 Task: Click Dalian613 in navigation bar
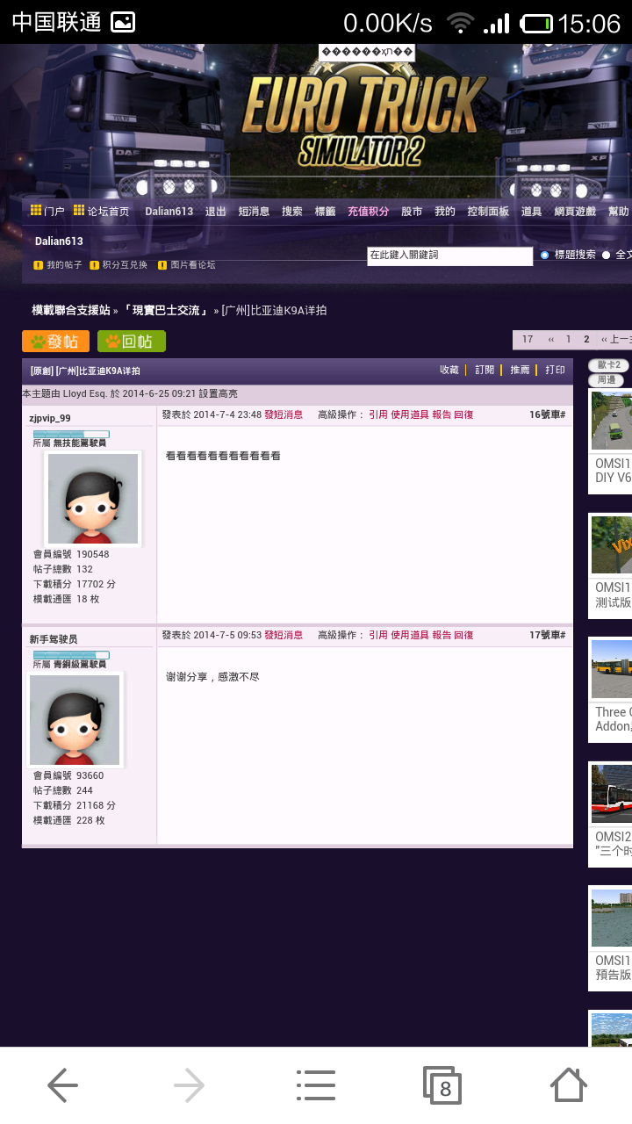click(x=169, y=211)
